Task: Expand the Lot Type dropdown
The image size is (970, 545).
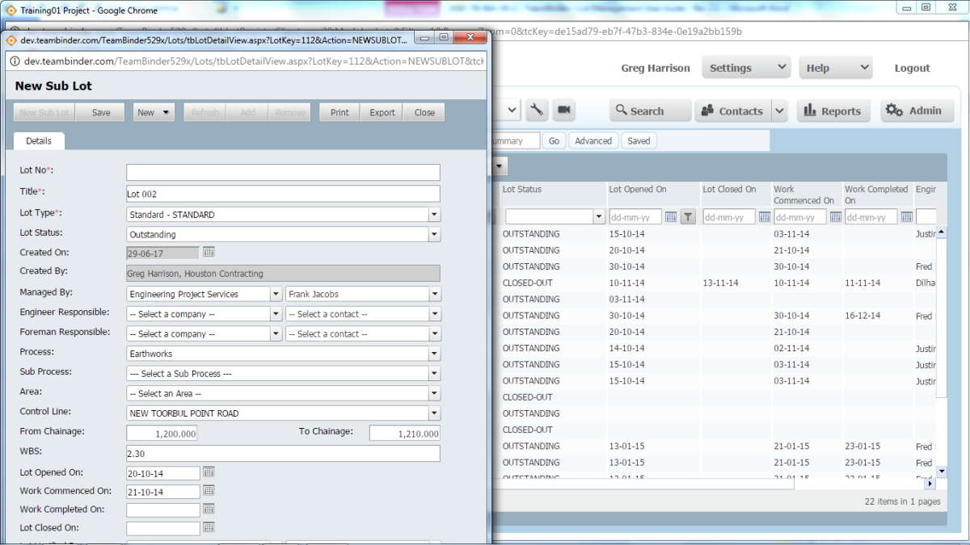Action: [x=434, y=215]
